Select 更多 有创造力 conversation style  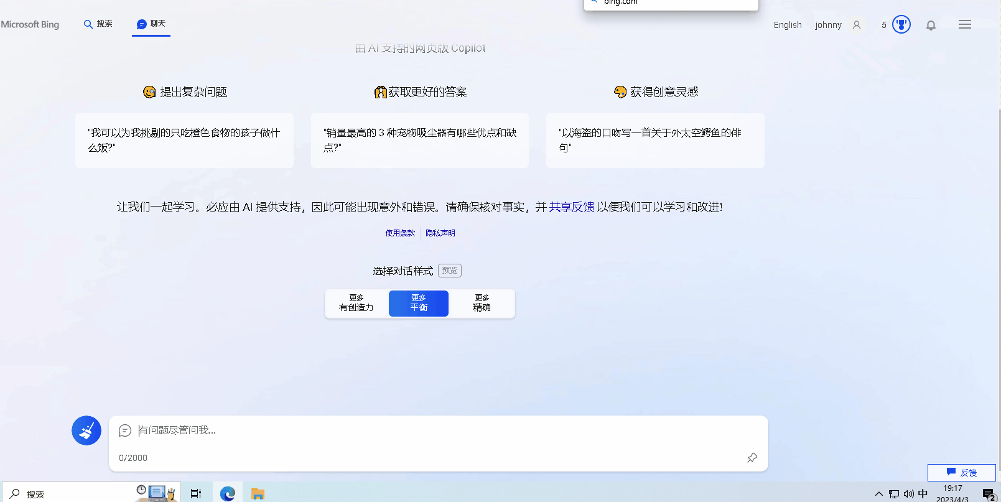coord(356,303)
